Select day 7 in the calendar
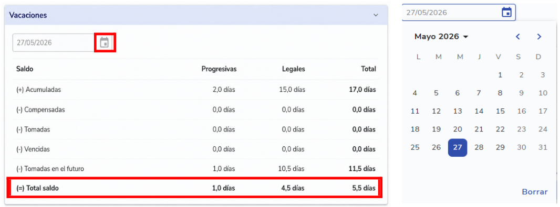 coord(479,93)
